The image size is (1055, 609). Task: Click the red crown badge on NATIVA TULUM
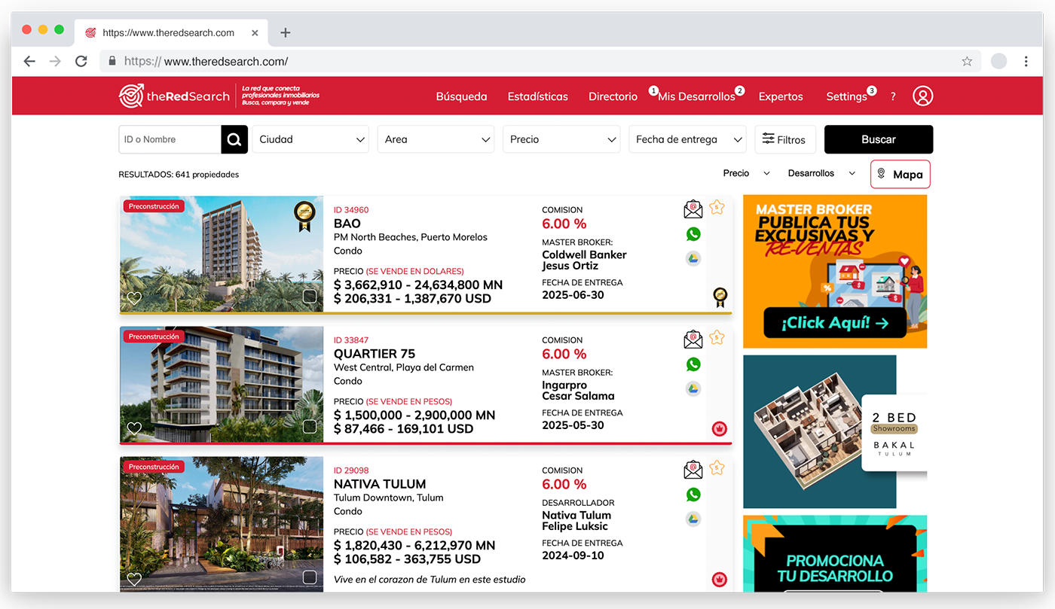pos(720,580)
